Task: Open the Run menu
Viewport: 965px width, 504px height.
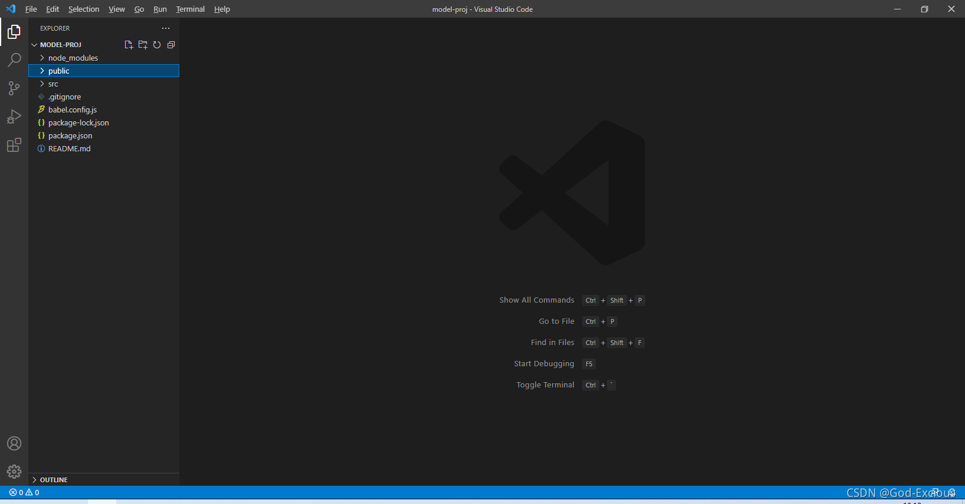Action: tap(160, 9)
